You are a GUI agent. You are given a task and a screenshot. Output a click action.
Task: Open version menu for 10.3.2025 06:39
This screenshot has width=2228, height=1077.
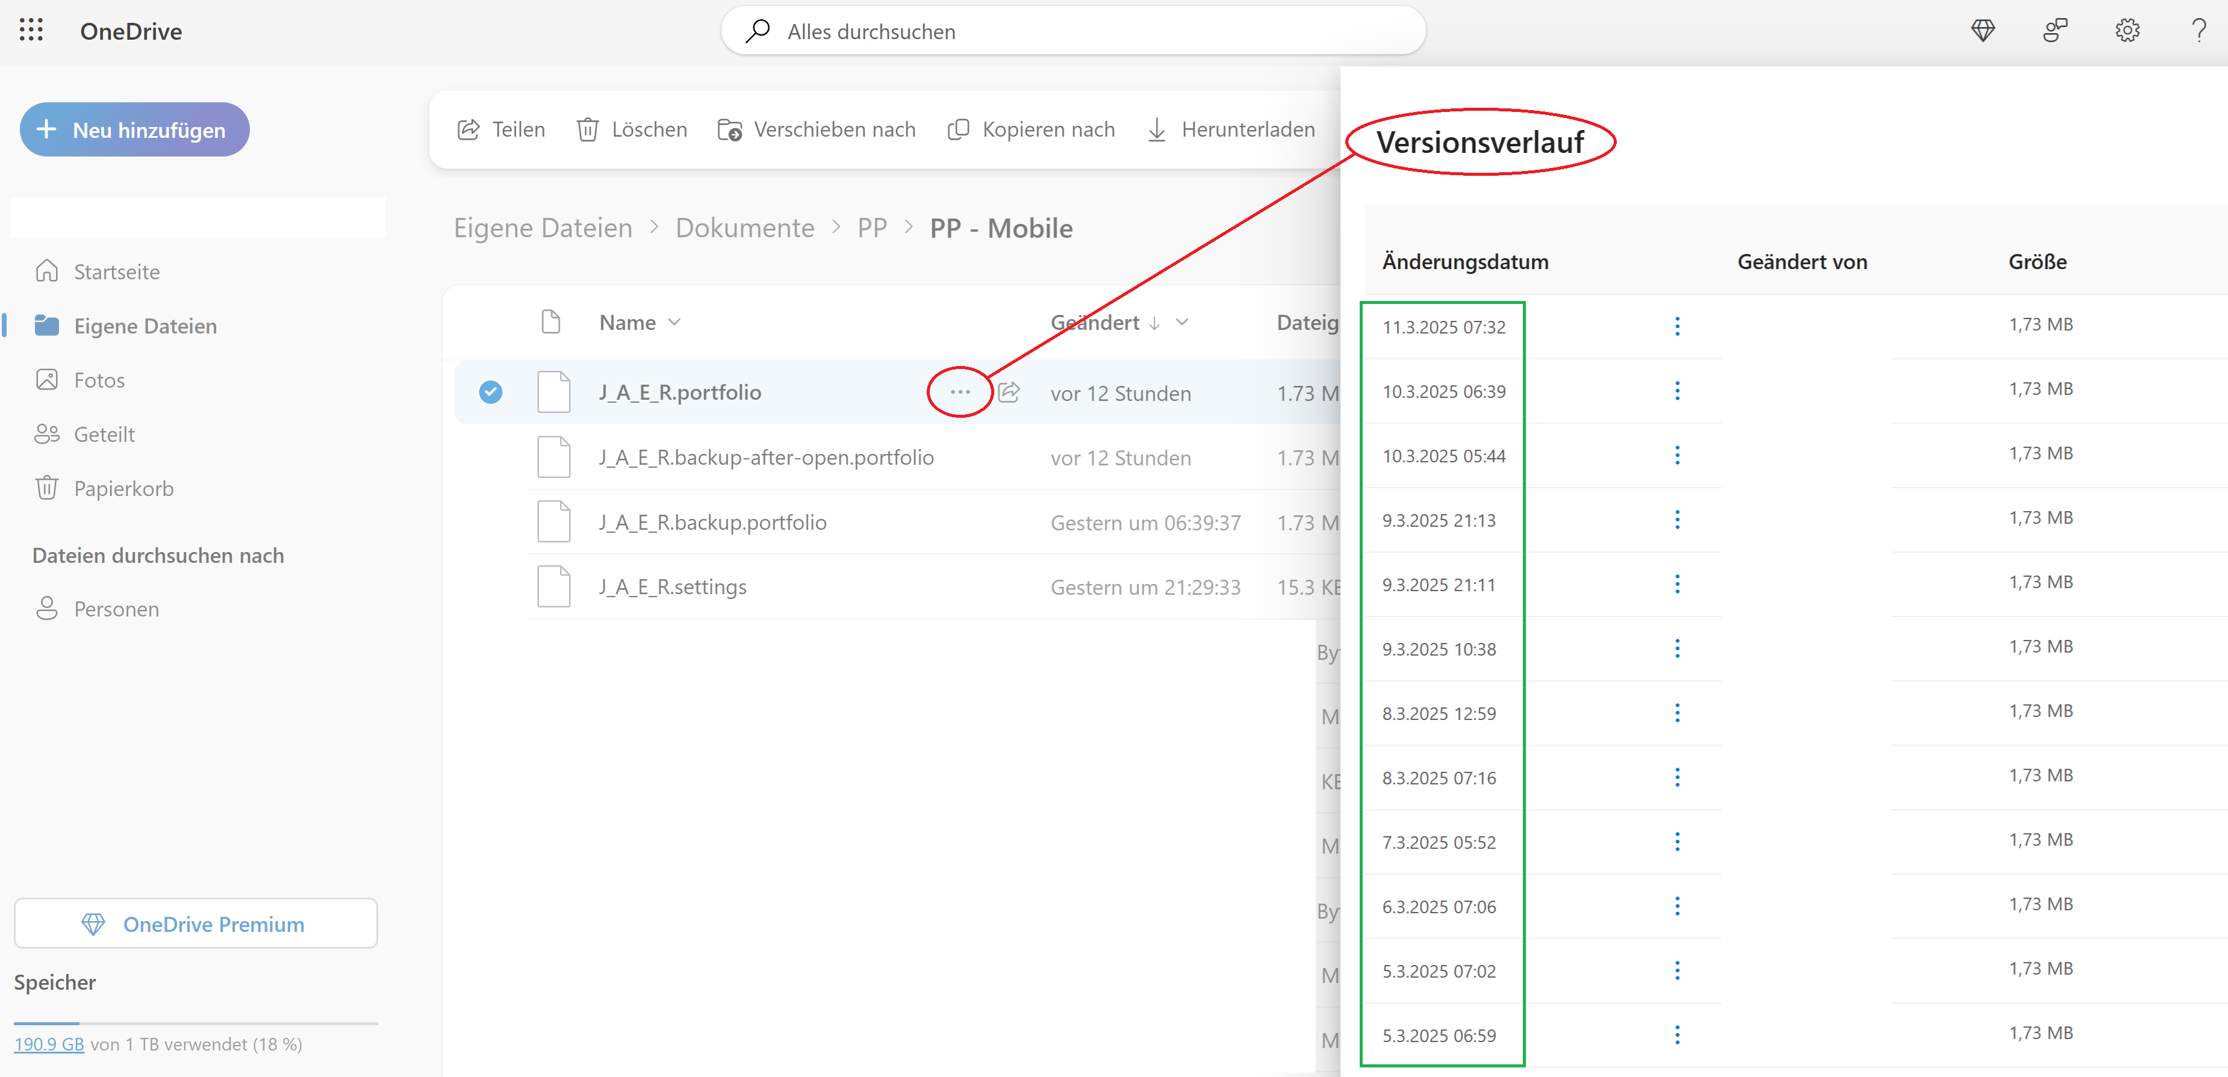click(1677, 391)
